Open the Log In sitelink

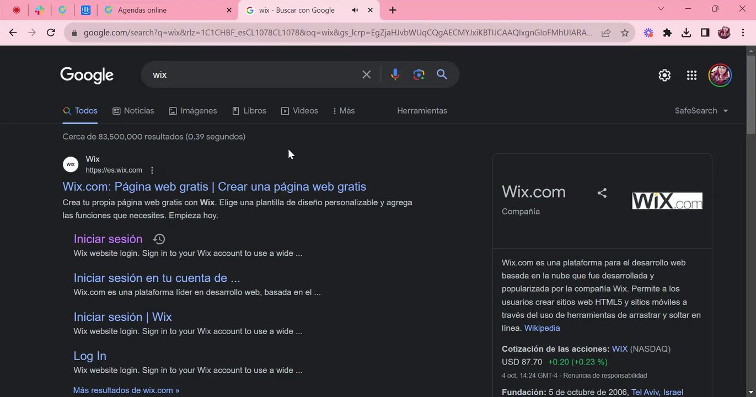tap(90, 356)
